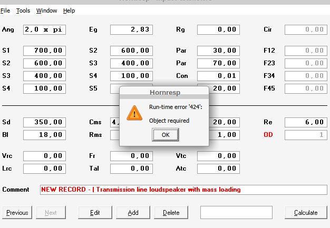Click the greyed F23 field

(306, 63)
